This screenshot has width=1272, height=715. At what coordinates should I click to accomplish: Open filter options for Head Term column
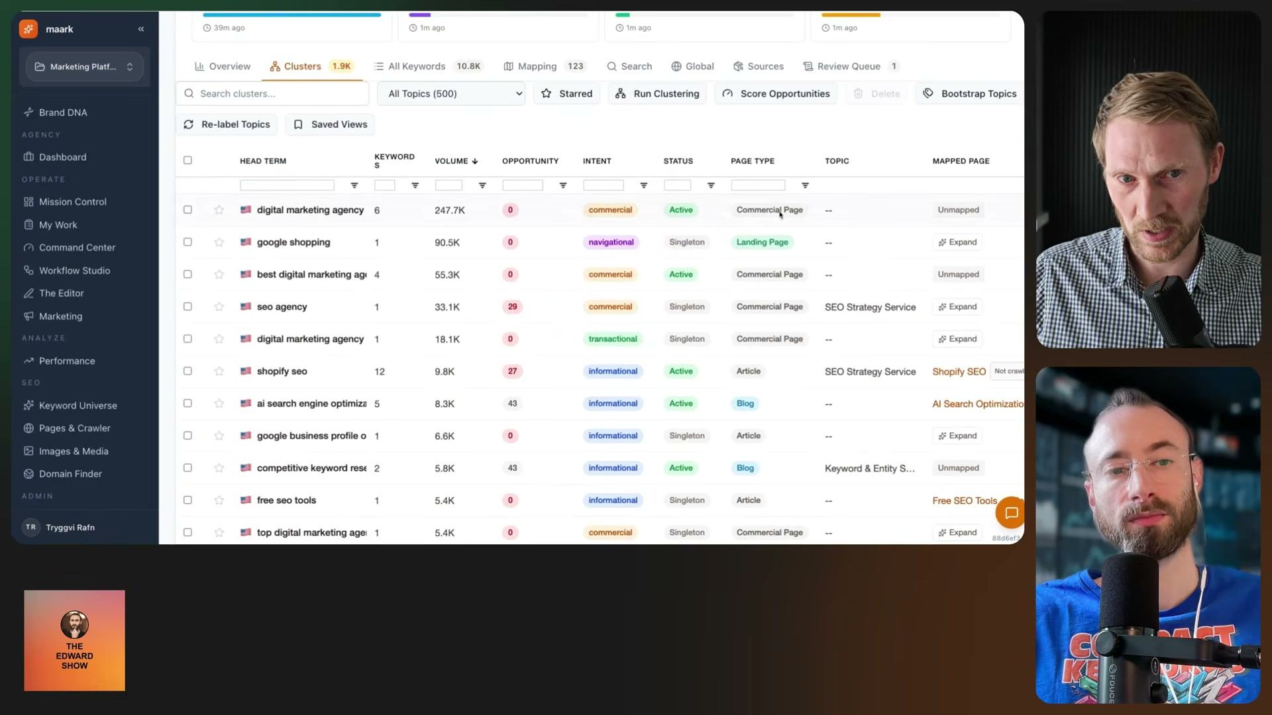coord(354,185)
